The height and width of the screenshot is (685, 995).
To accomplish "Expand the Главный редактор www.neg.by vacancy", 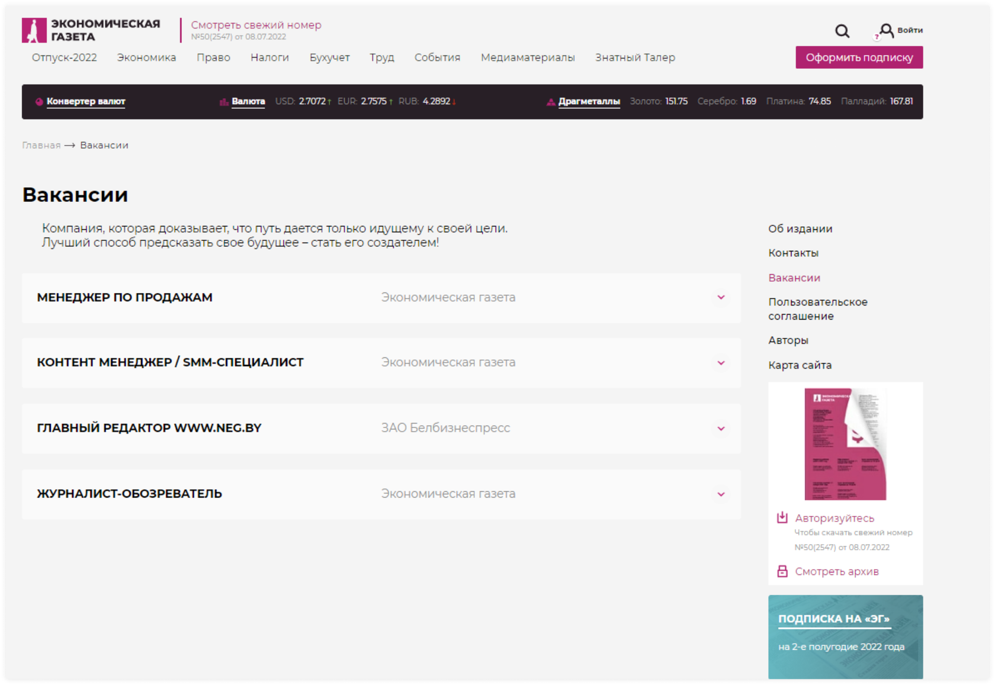I will tap(721, 429).
